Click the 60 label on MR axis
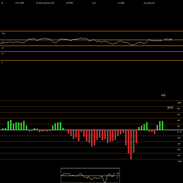This screenshot has height=183, width=183. (x=178, y=115)
